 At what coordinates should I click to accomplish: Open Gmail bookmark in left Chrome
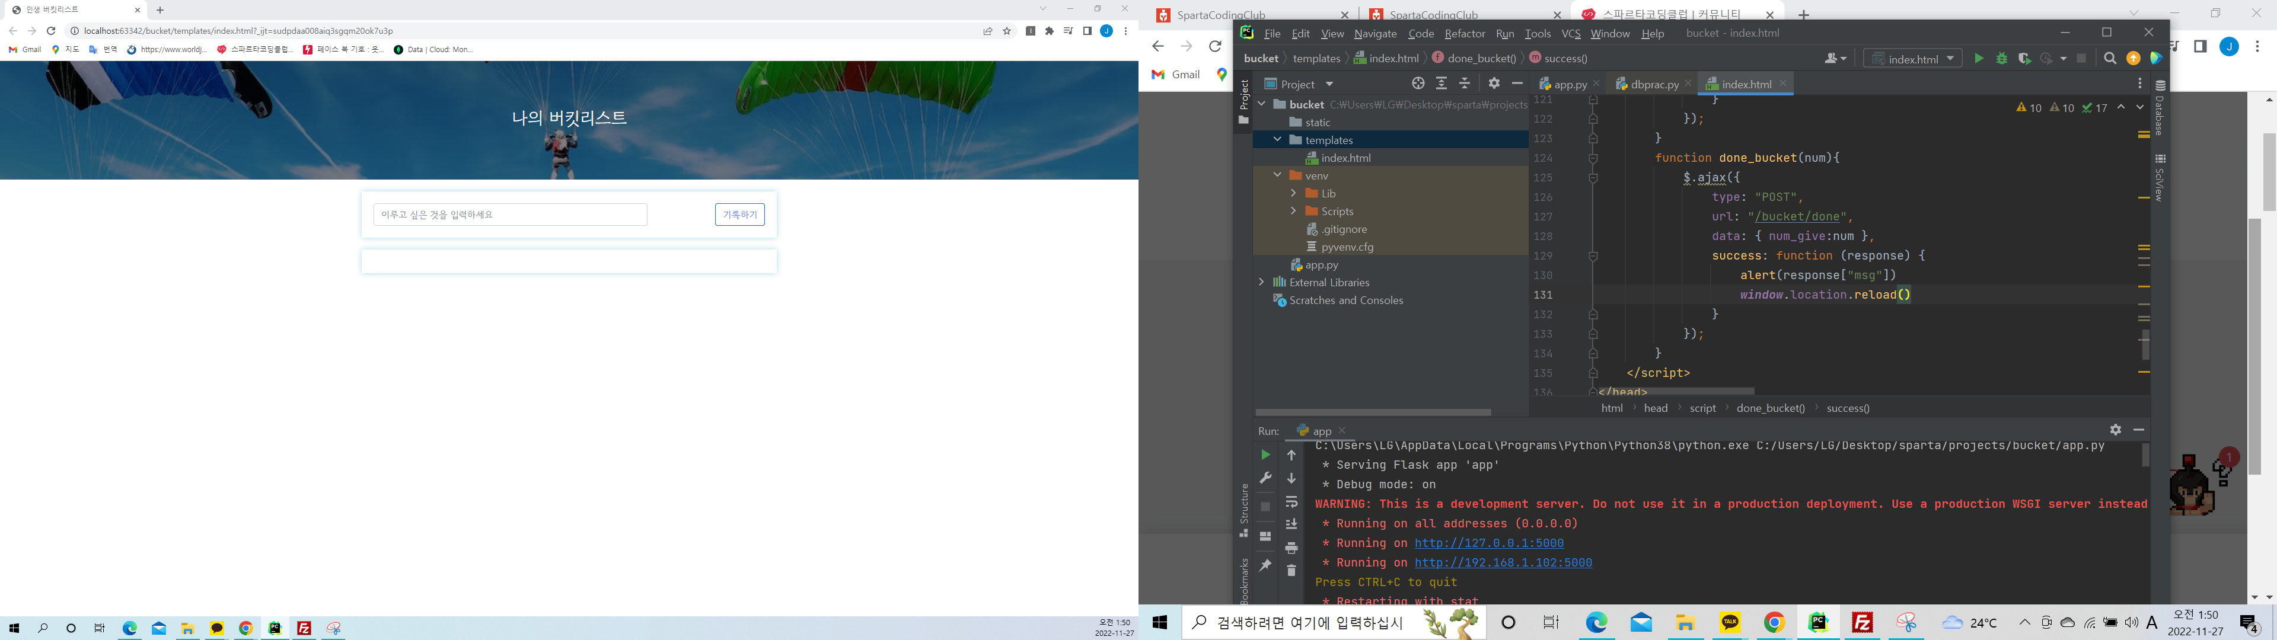25,50
